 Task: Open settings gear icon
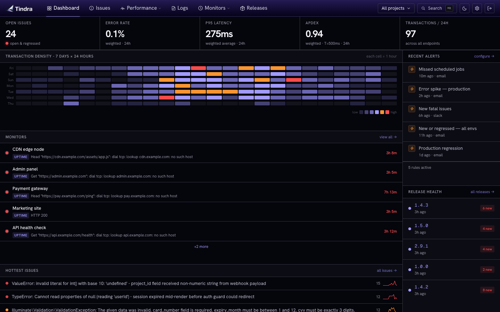click(477, 8)
